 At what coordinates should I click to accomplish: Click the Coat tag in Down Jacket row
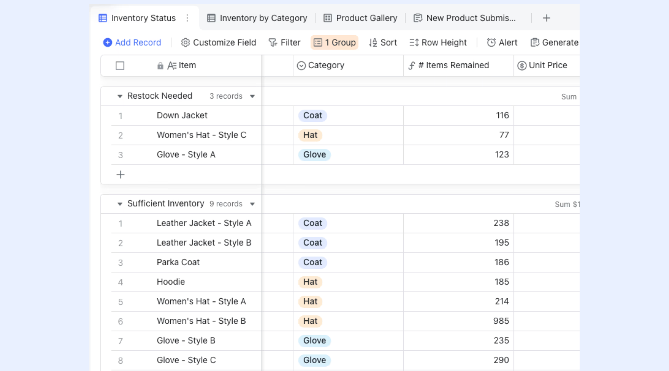(313, 116)
